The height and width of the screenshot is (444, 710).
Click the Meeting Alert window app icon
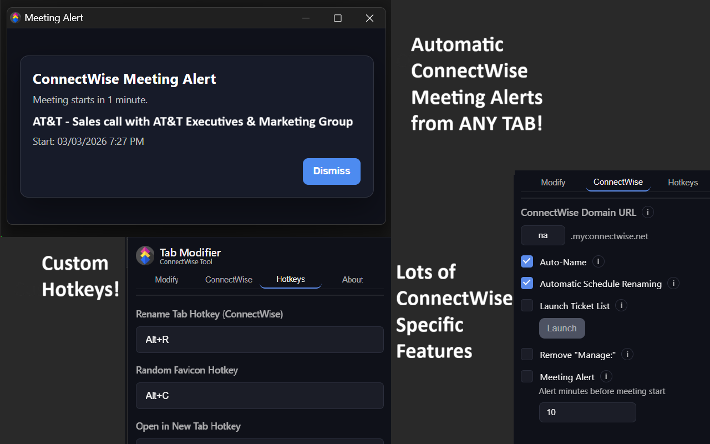tap(16, 18)
